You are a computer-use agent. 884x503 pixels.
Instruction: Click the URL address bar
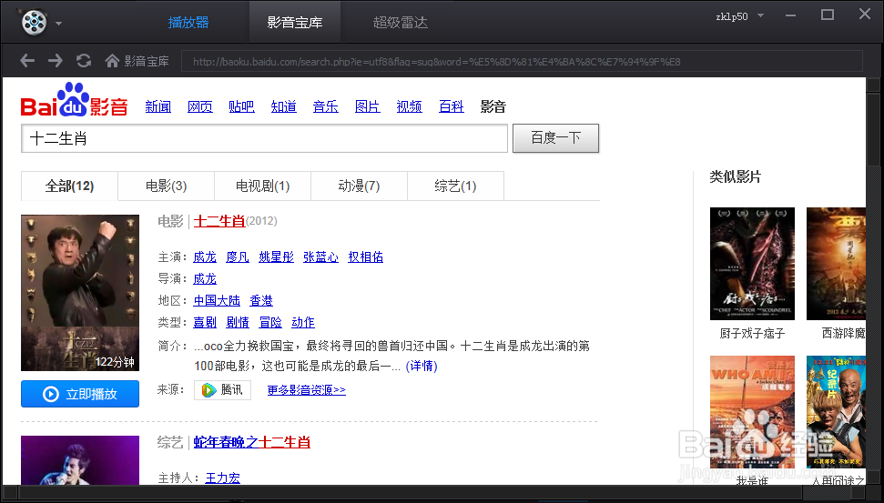tap(522, 61)
